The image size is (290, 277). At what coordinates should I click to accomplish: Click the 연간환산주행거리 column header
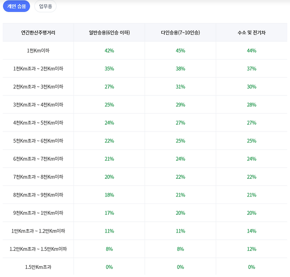[38, 32]
